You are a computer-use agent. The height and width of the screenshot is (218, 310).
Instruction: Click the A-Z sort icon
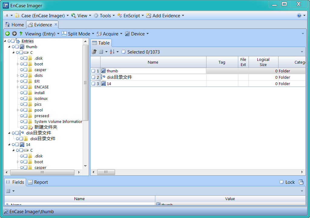click(x=112, y=52)
